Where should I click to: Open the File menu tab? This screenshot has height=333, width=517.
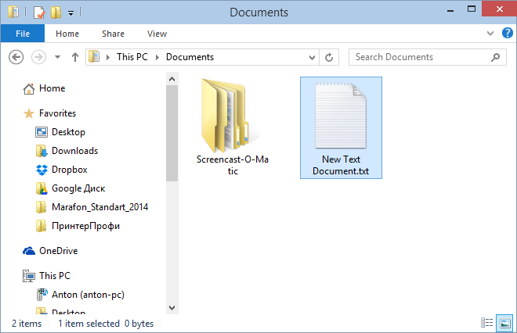click(23, 34)
